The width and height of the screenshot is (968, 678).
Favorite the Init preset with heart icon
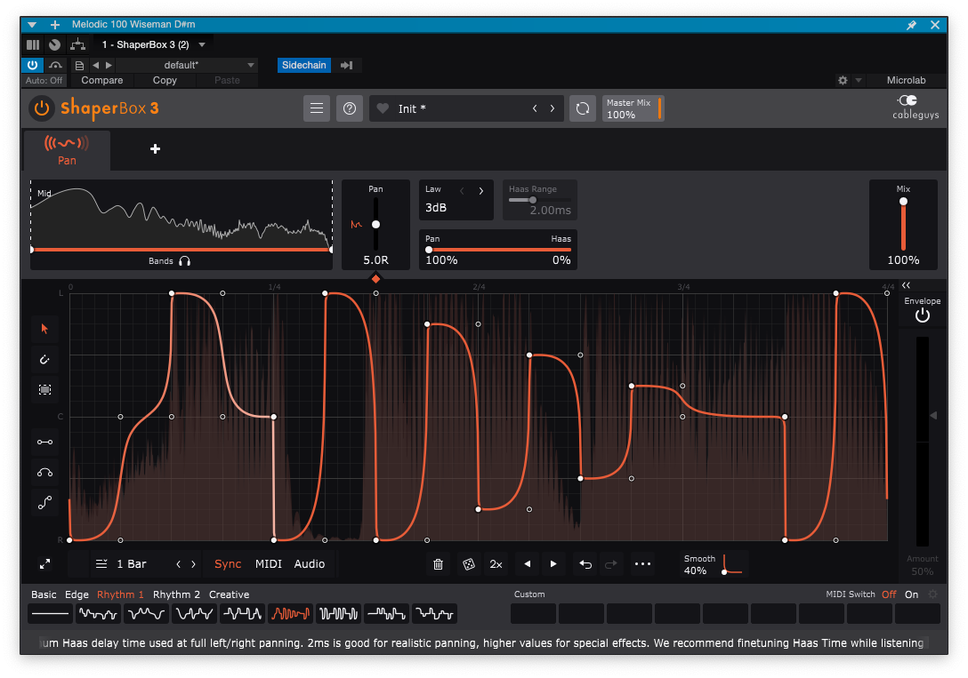383,108
